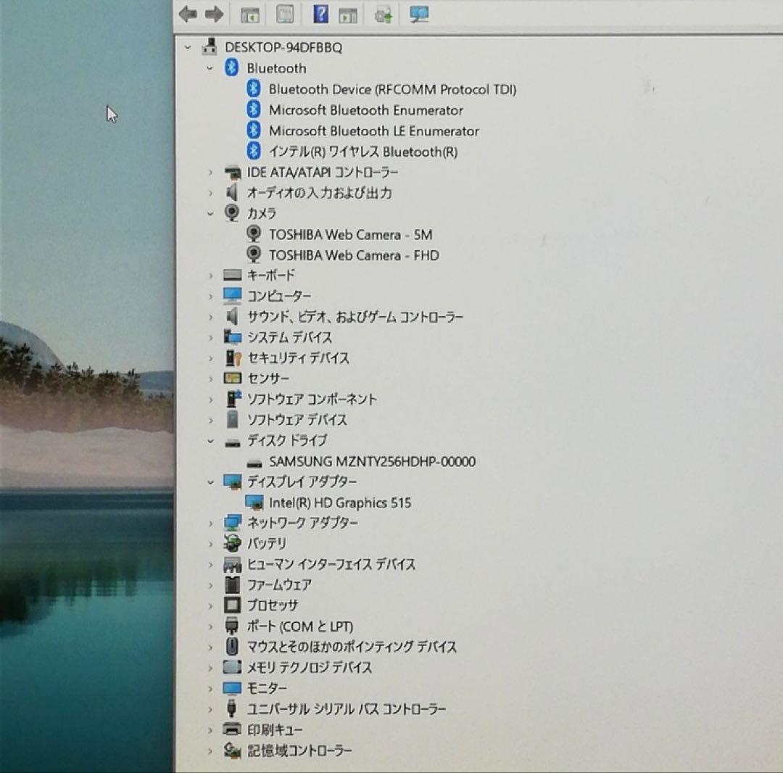Select TOSHIBA Web Camera - 5M
Viewport: 783px width, 773px height.
[351, 235]
